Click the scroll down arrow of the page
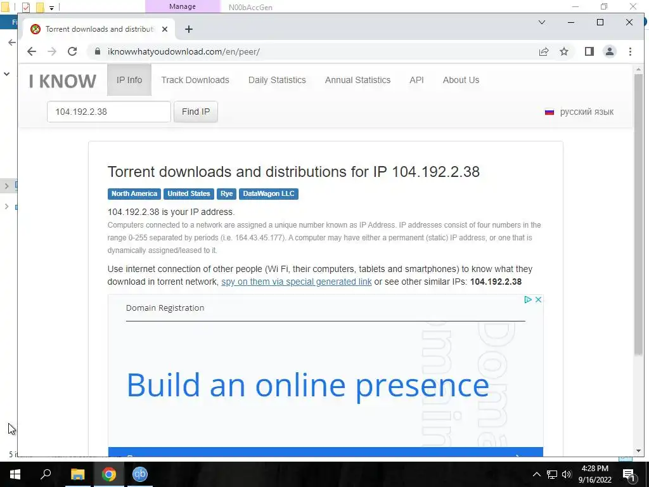This screenshot has height=487, width=649. [638, 451]
